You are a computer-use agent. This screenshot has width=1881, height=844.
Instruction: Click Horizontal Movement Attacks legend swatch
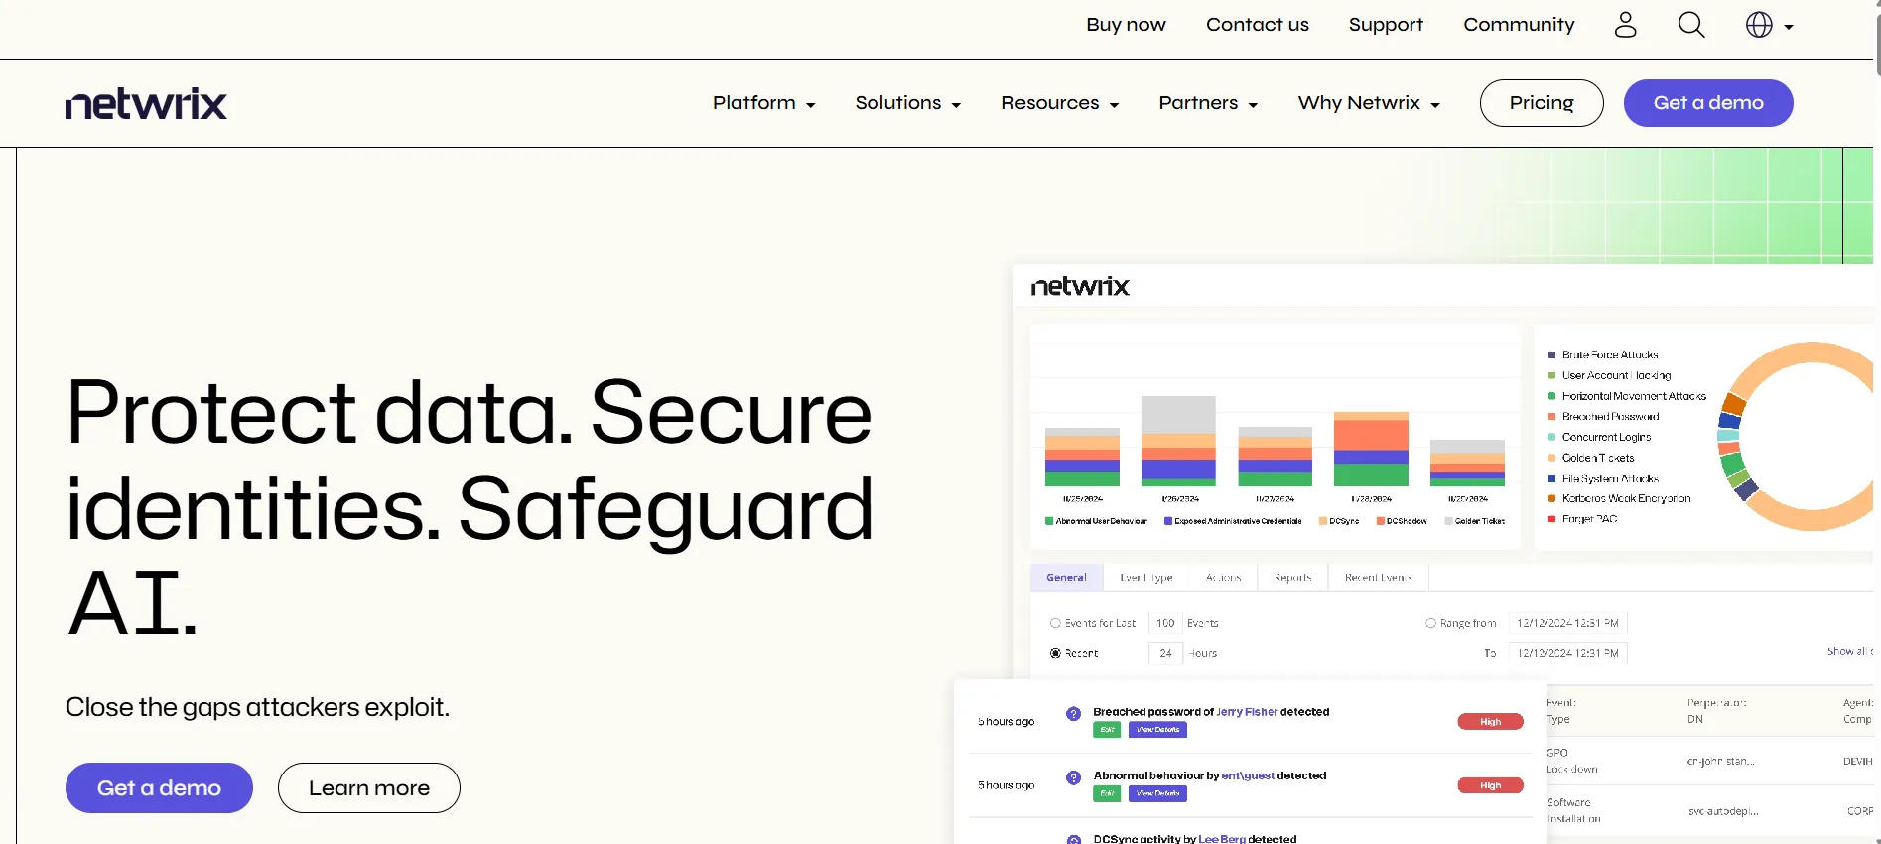[1551, 396]
